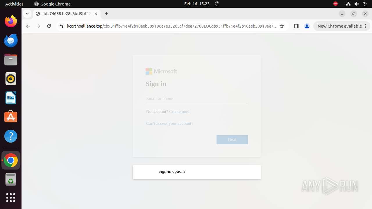Open the Feb 16 15:23 clock menu
The width and height of the screenshot is (372, 209).
click(x=197, y=4)
